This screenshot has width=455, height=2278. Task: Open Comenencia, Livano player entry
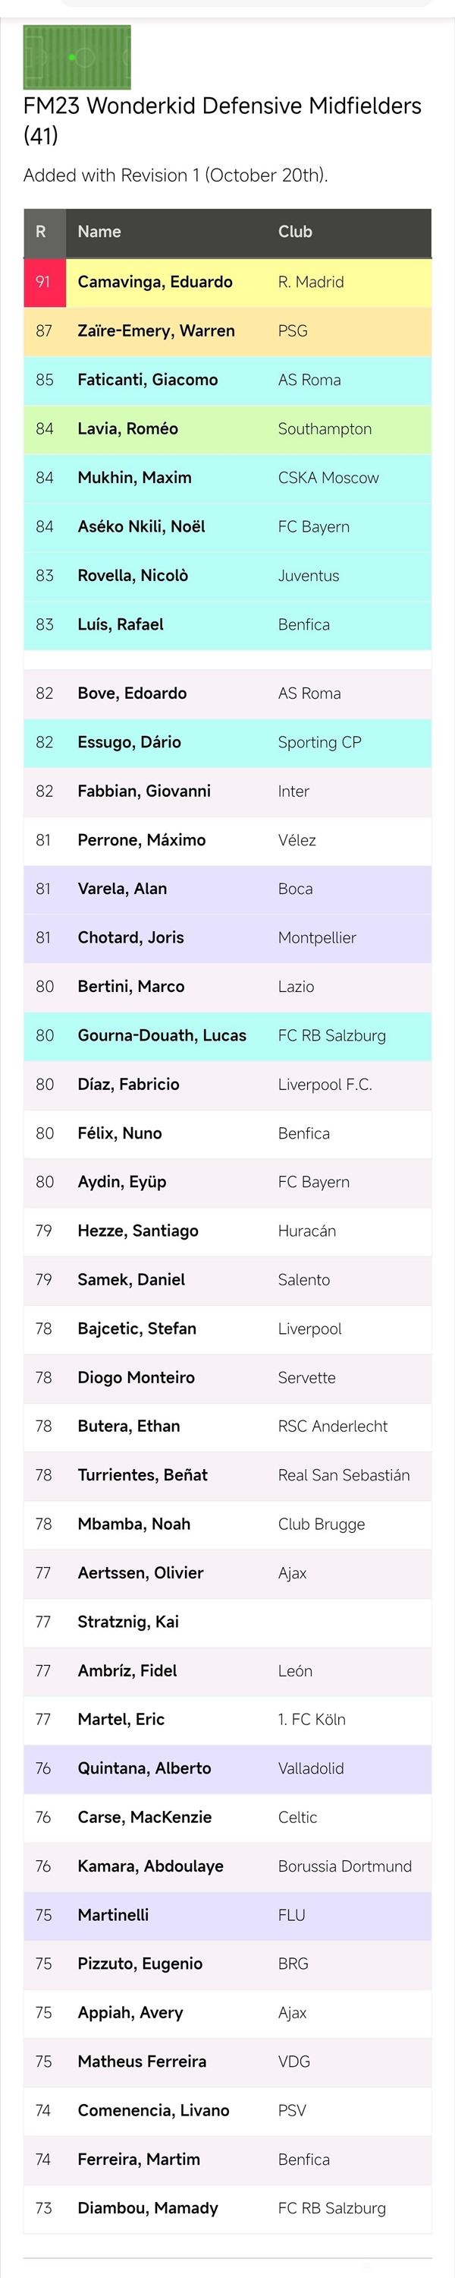click(x=154, y=2111)
